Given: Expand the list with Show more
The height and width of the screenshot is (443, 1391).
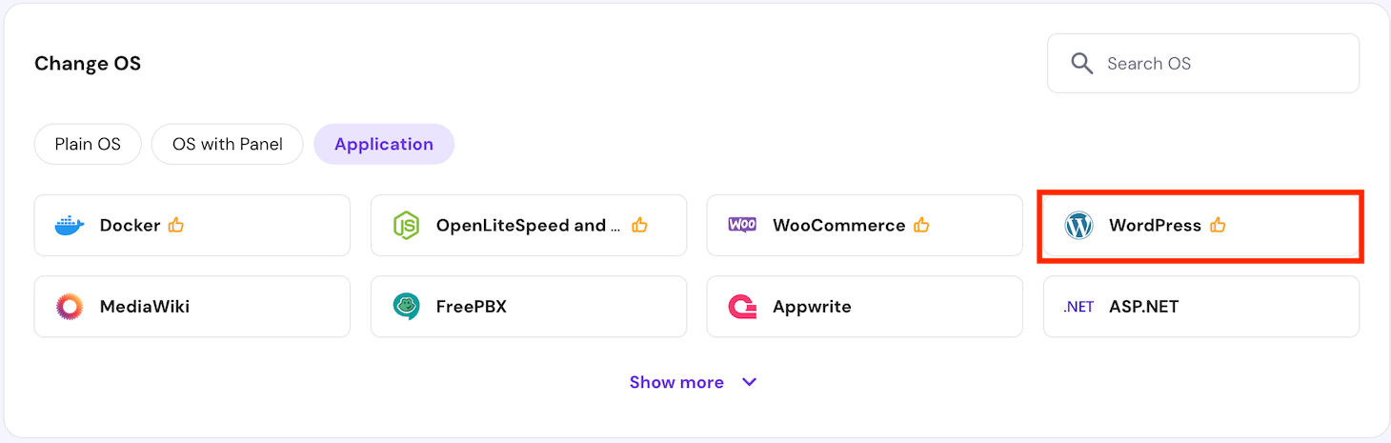Looking at the screenshot, I should [676, 382].
